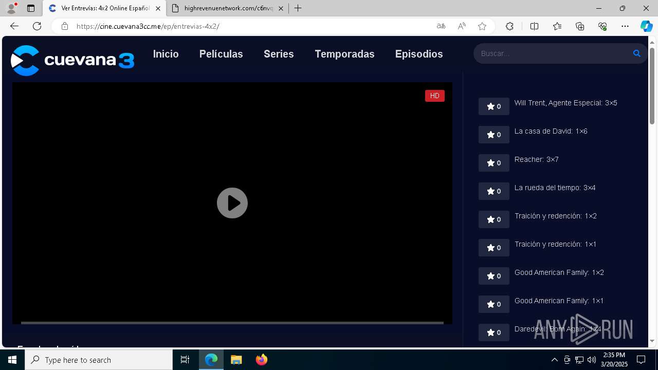Open the Edge profile icon
This screenshot has height=370, width=658.
11,8
